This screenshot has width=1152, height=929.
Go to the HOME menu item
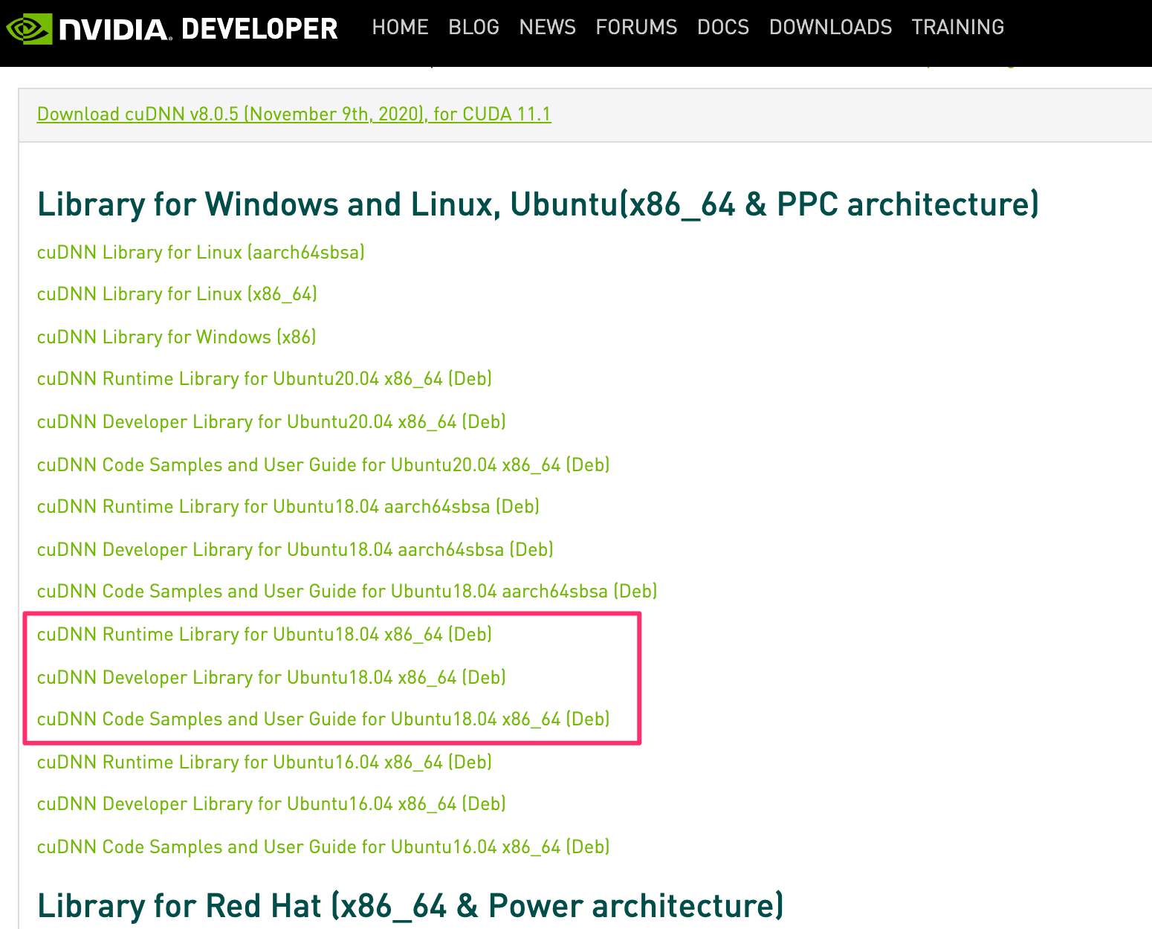[x=400, y=27]
